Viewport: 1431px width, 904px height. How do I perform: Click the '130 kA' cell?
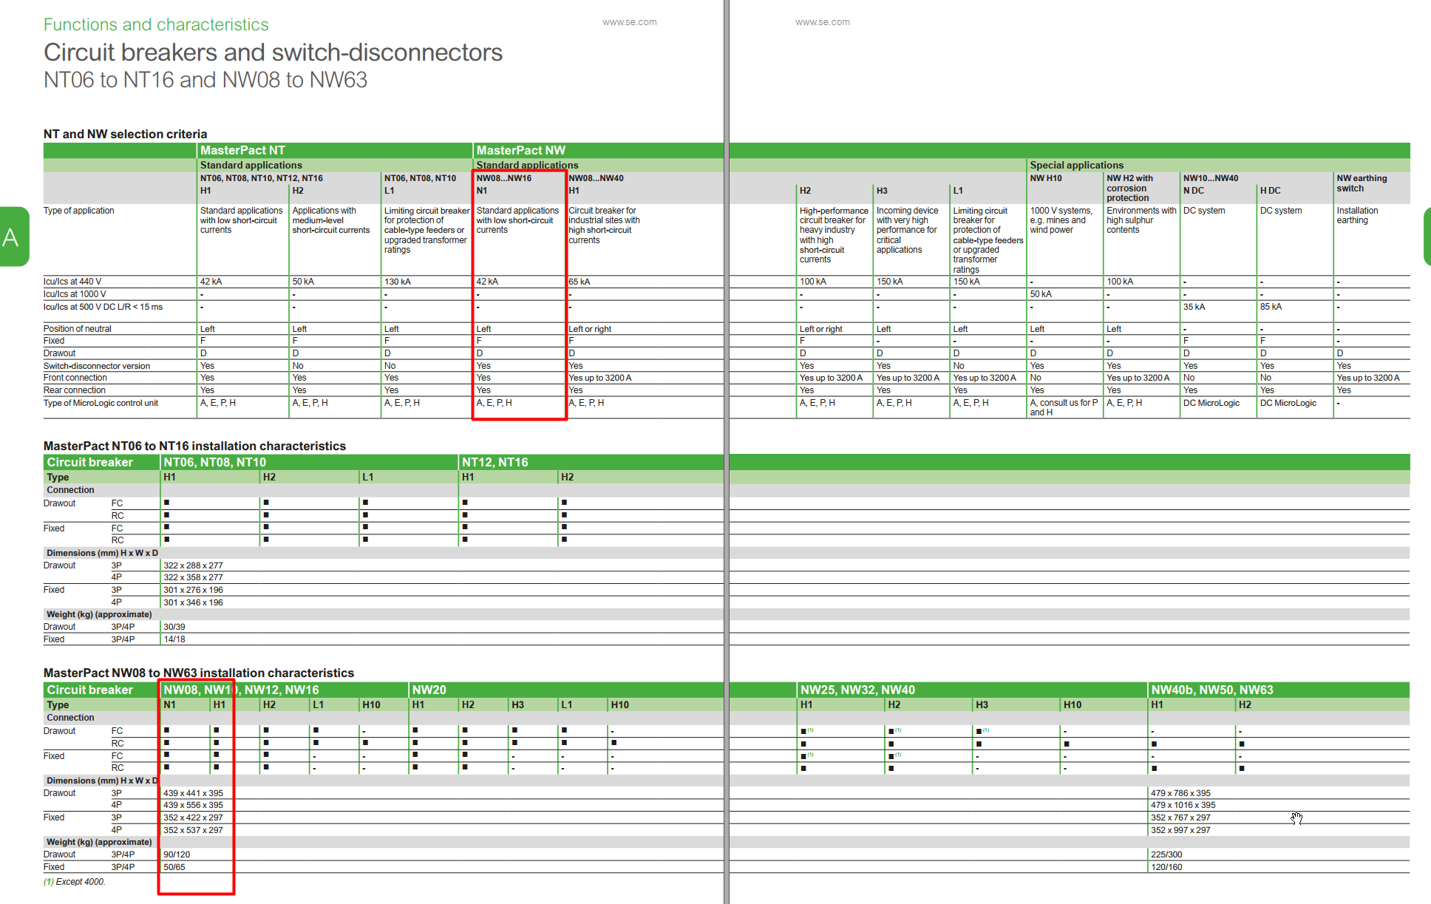(x=397, y=282)
